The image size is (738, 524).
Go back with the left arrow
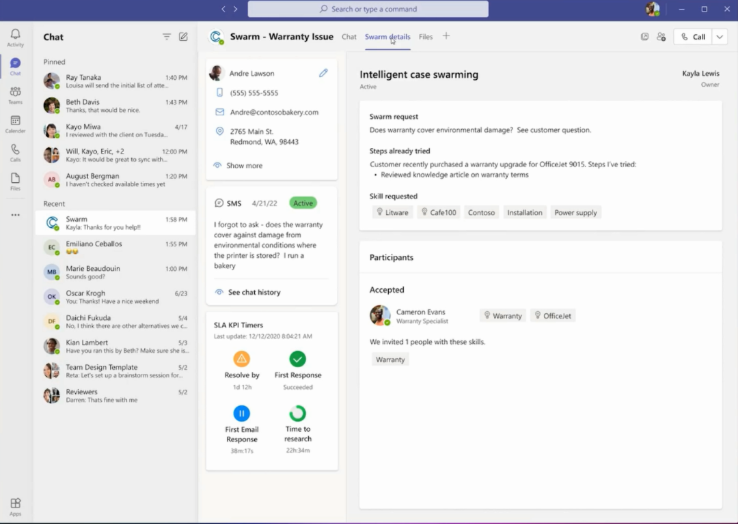223,9
